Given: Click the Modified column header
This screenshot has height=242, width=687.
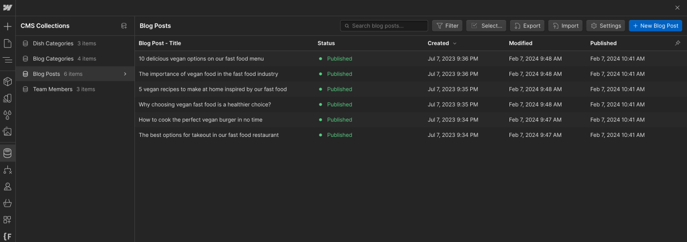Looking at the screenshot, I should [521, 43].
